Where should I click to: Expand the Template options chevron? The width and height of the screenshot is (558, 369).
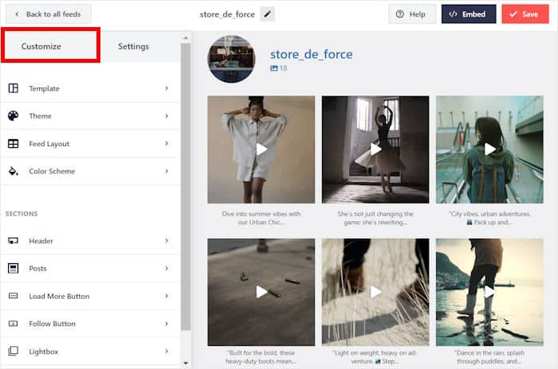pos(167,88)
